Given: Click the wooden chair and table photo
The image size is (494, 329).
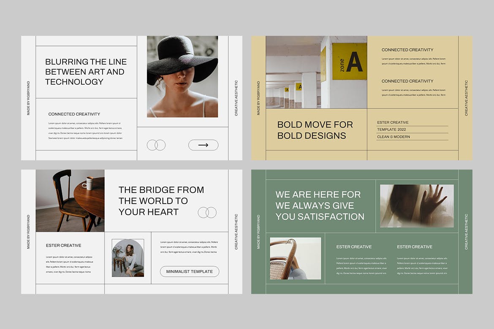Looking at the screenshot, I should tap(70, 201).
